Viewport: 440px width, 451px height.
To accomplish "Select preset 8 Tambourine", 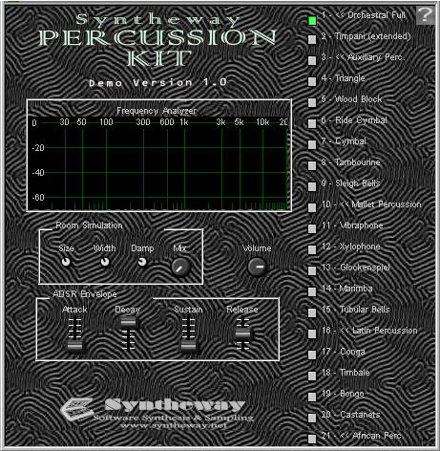I will (312, 165).
